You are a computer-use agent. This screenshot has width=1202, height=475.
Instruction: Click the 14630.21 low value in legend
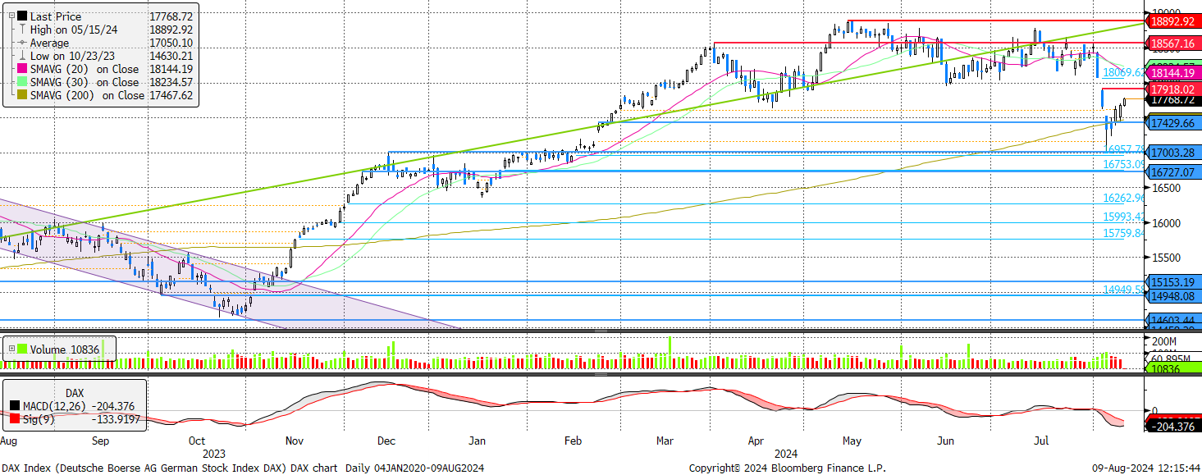(170, 56)
